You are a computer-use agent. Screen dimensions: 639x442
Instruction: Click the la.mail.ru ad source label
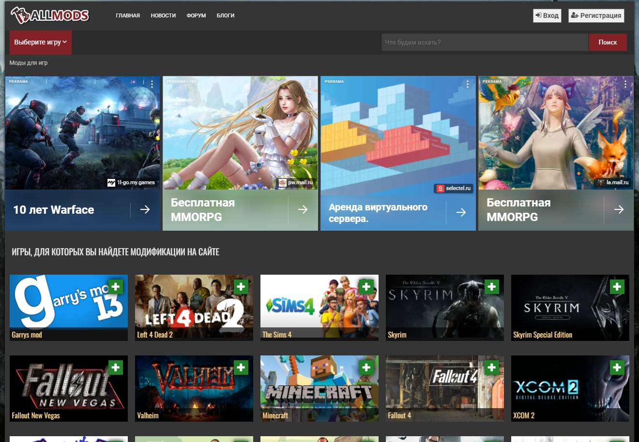[x=613, y=182]
